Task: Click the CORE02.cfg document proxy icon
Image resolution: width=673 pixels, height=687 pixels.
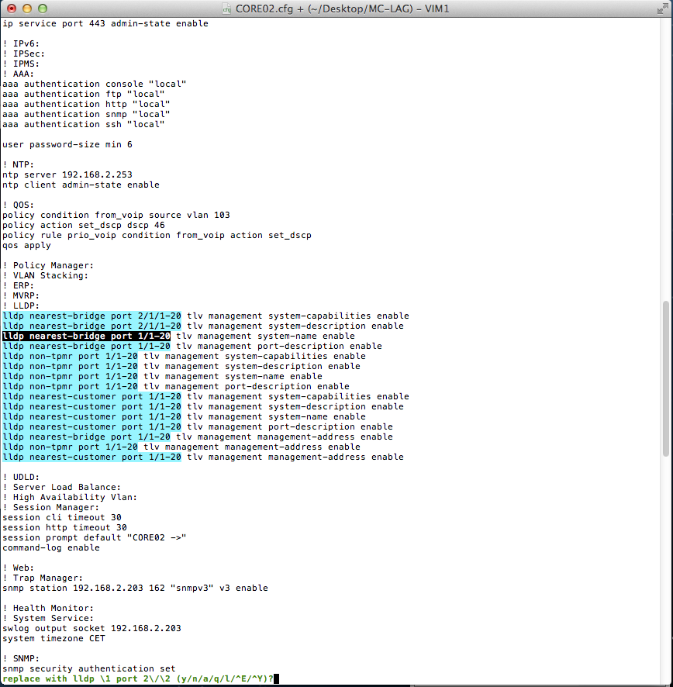Action: coord(226,9)
